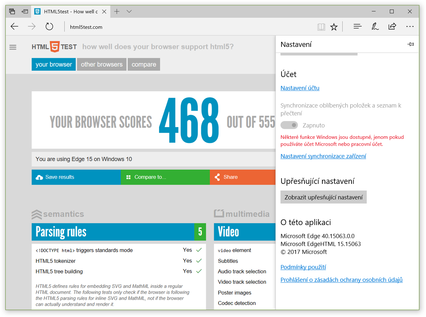The image size is (426, 317).
Task: Open the 'compare' tab
Action: point(144,64)
